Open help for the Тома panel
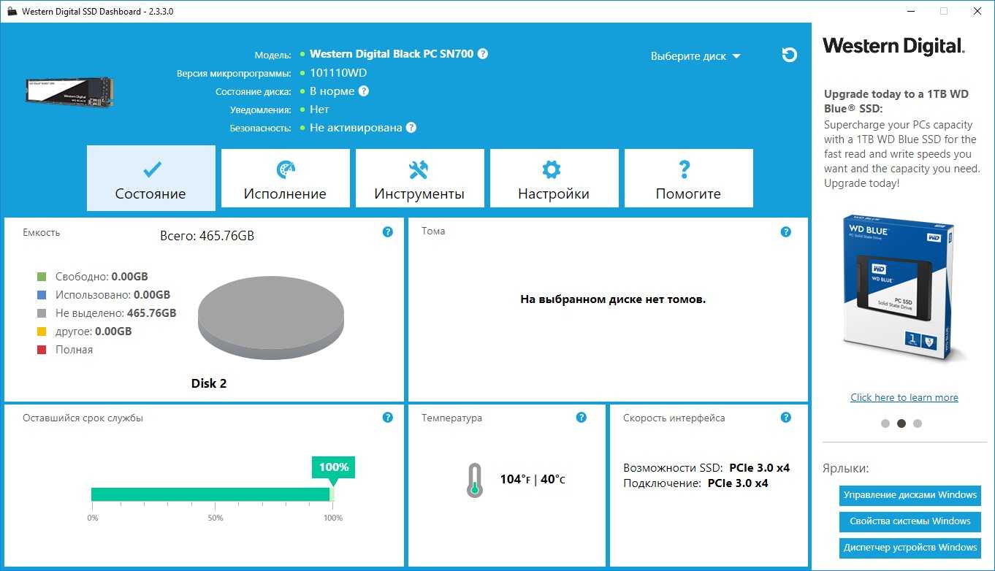The height and width of the screenshot is (571, 995). [786, 232]
